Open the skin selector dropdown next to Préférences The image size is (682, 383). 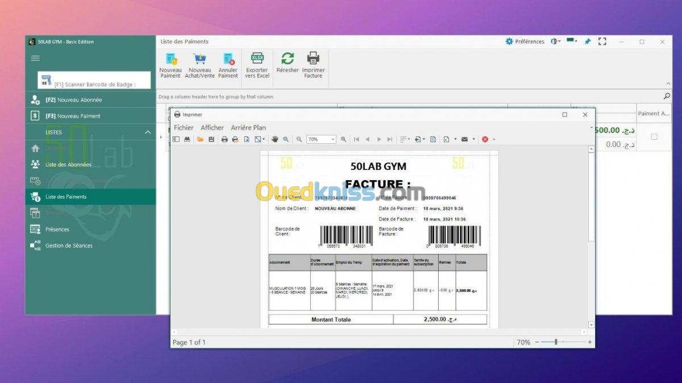555,41
